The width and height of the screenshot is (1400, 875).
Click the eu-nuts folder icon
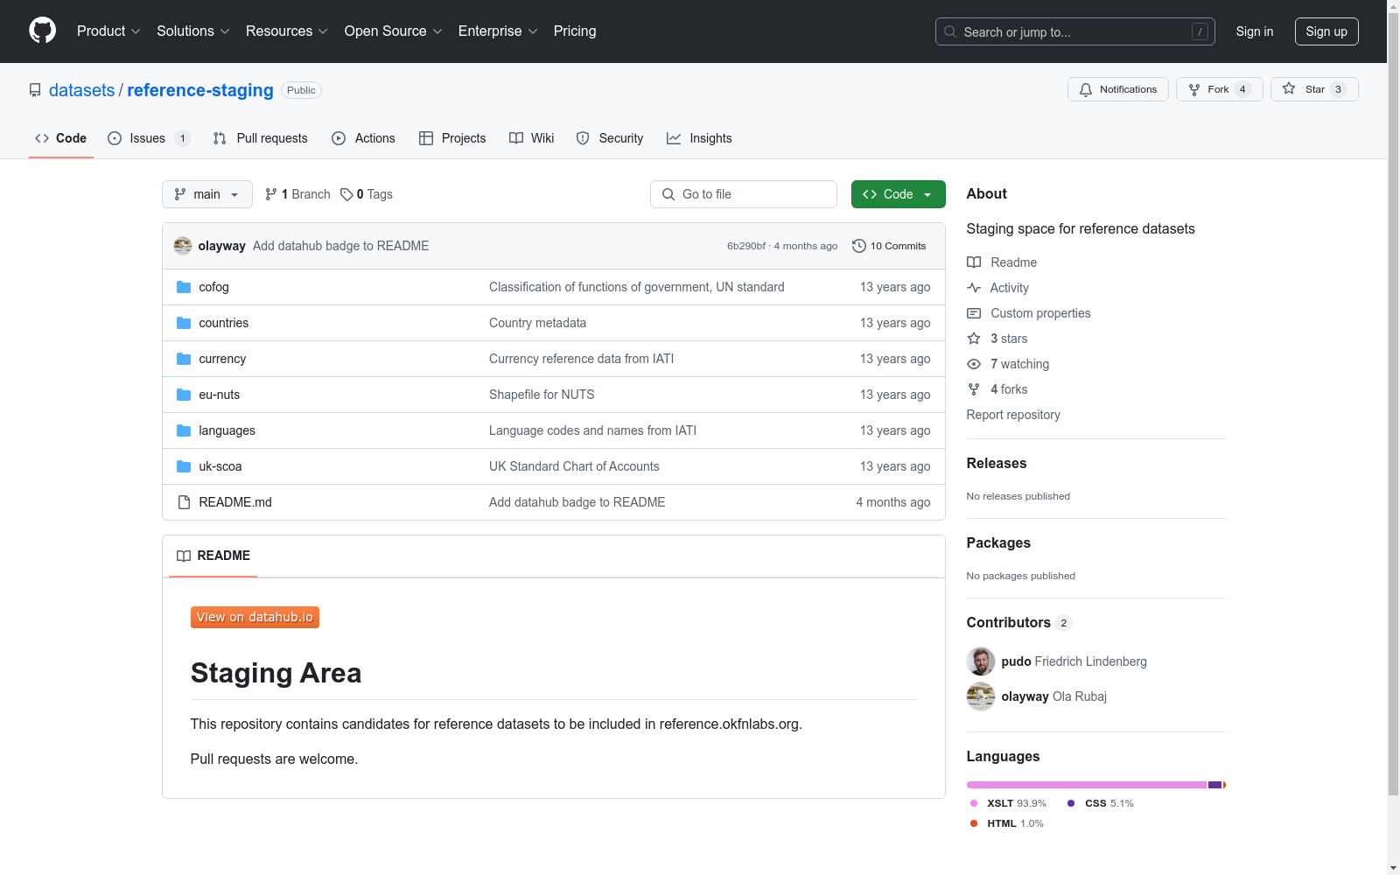184,395
